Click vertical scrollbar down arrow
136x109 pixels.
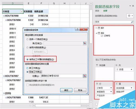[91, 102]
